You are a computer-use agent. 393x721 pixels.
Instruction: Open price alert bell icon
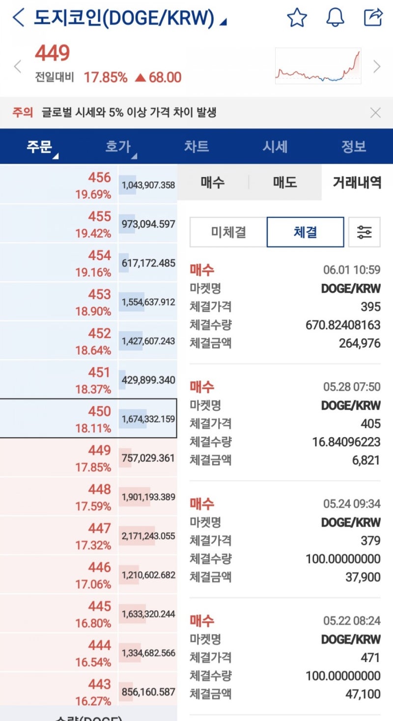tap(335, 18)
